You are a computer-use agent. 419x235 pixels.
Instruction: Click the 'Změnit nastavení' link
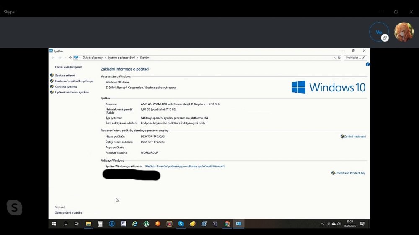tap(354, 136)
